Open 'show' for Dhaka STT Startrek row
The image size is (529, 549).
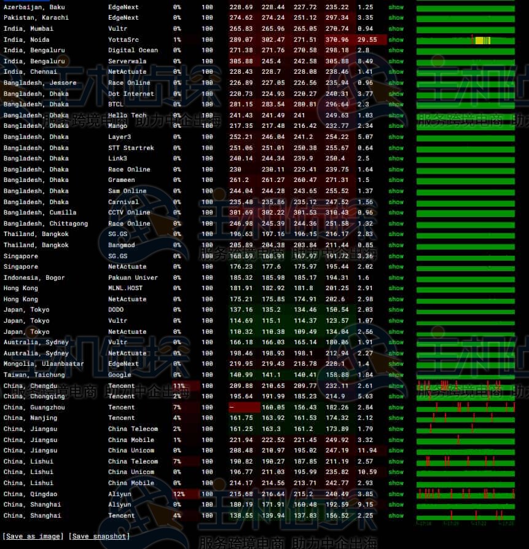(396, 148)
